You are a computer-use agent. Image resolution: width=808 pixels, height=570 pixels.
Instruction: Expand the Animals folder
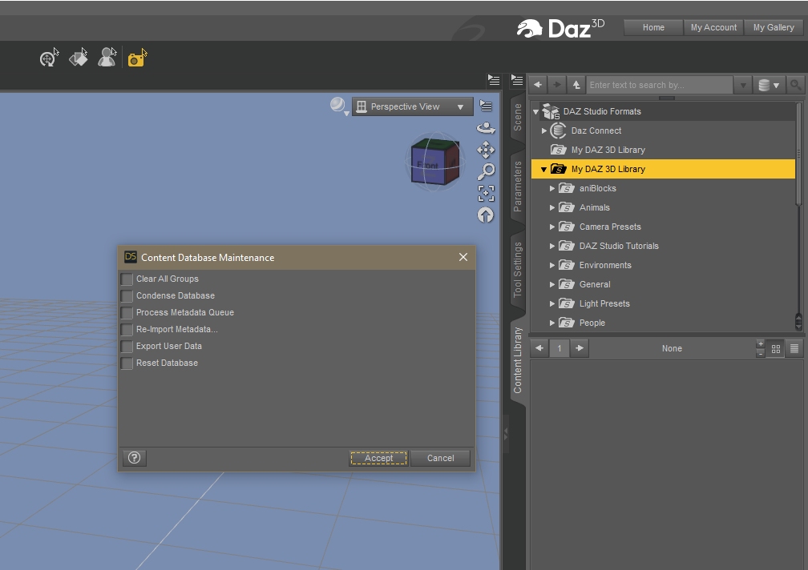tap(551, 207)
